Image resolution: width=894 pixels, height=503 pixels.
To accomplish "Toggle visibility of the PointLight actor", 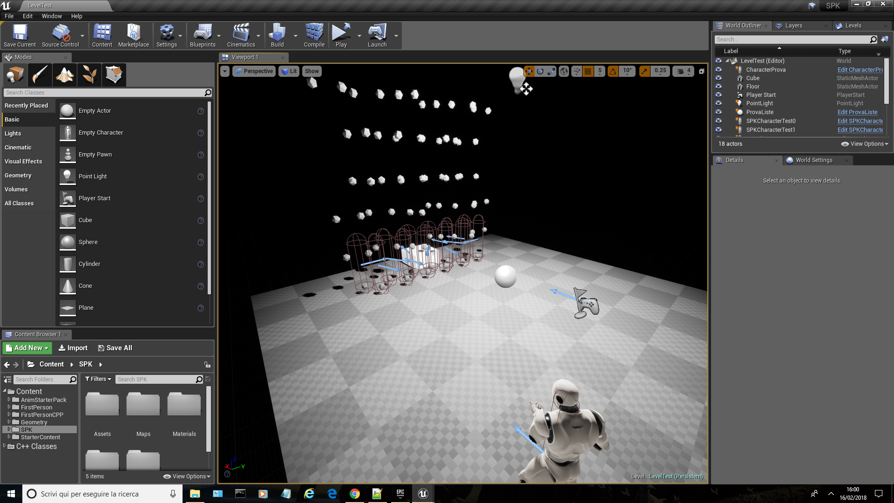I will (718, 103).
